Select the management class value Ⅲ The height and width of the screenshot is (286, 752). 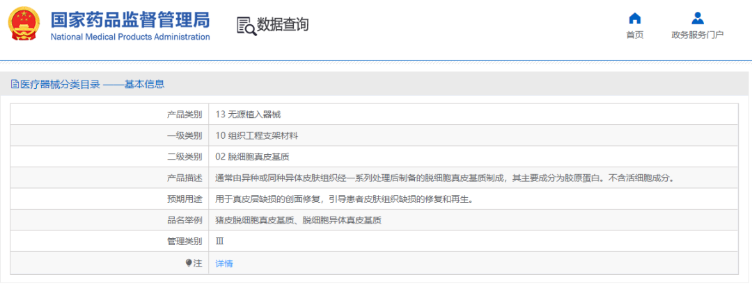(219, 241)
